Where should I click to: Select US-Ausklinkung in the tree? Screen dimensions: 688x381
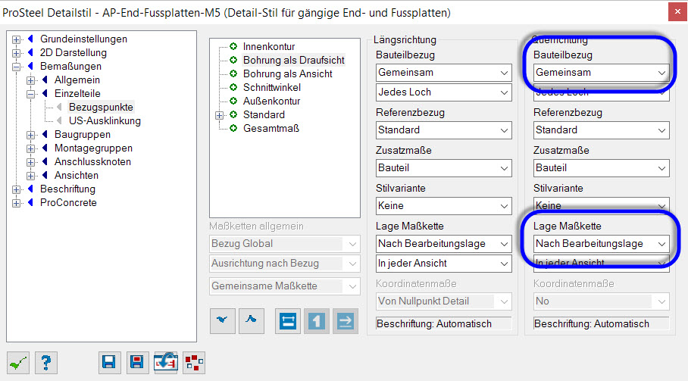[x=105, y=120]
